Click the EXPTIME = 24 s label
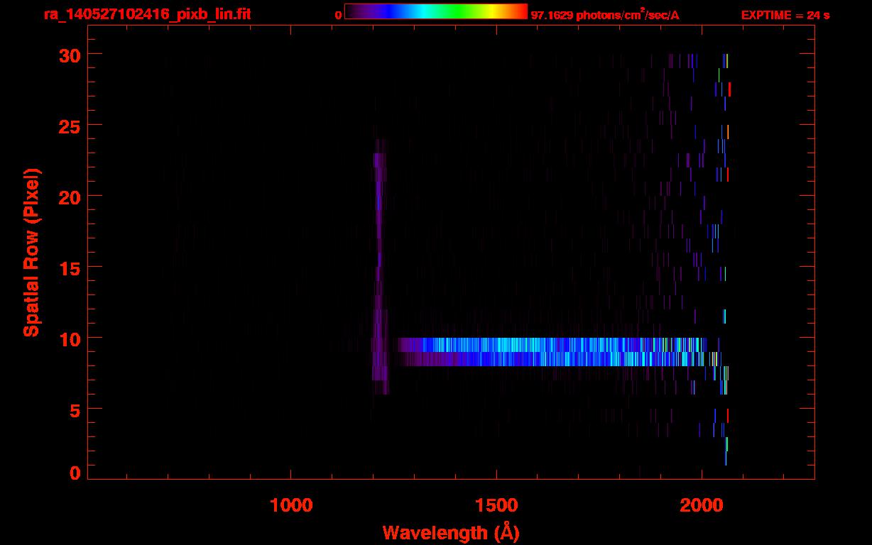The width and height of the screenshot is (872, 545). pos(785,15)
